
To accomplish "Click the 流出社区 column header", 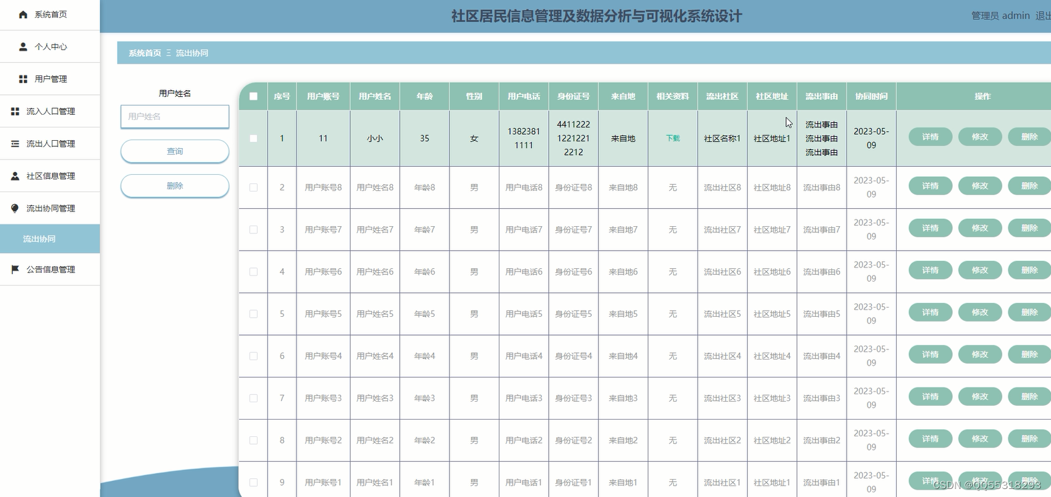I will pyautogui.click(x=722, y=96).
